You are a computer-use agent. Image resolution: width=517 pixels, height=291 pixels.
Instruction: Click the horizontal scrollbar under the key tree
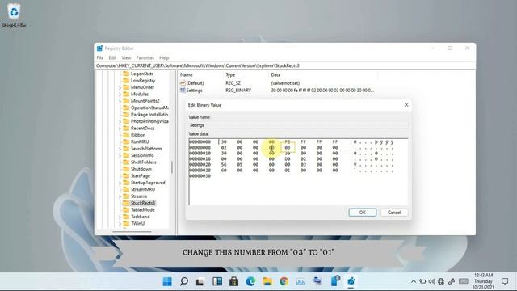pyautogui.click(x=132, y=231)
